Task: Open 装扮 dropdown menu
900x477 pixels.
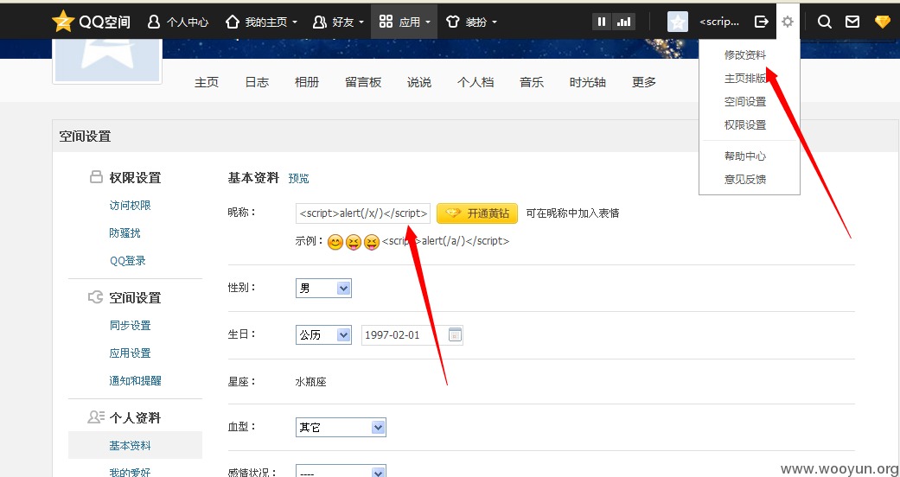Action: click(x=470, y=22)
